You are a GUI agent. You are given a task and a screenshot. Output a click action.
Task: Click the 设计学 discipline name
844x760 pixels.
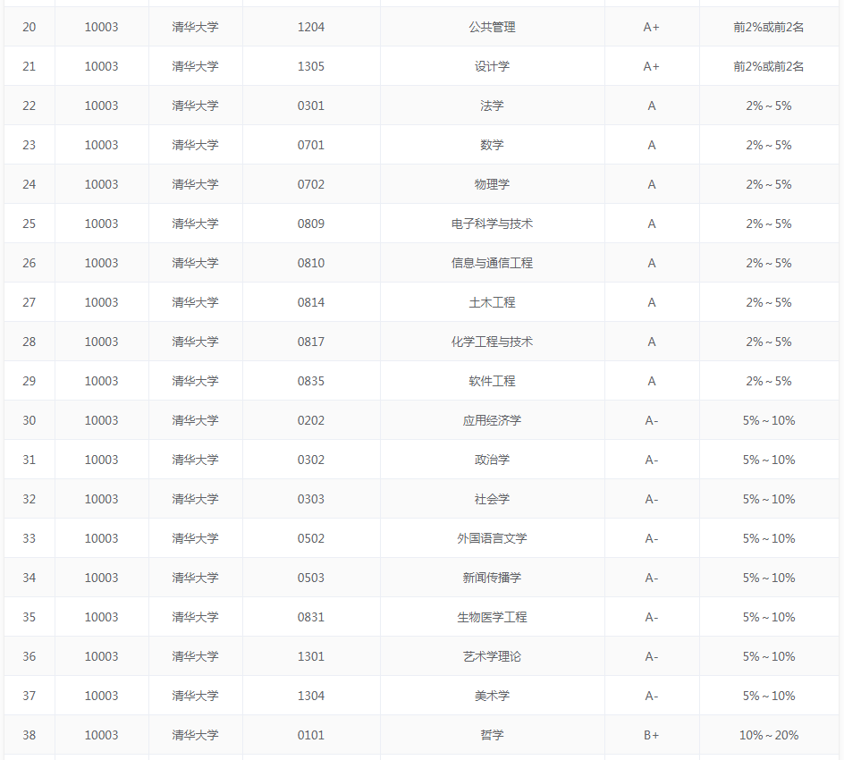point(492,66)
